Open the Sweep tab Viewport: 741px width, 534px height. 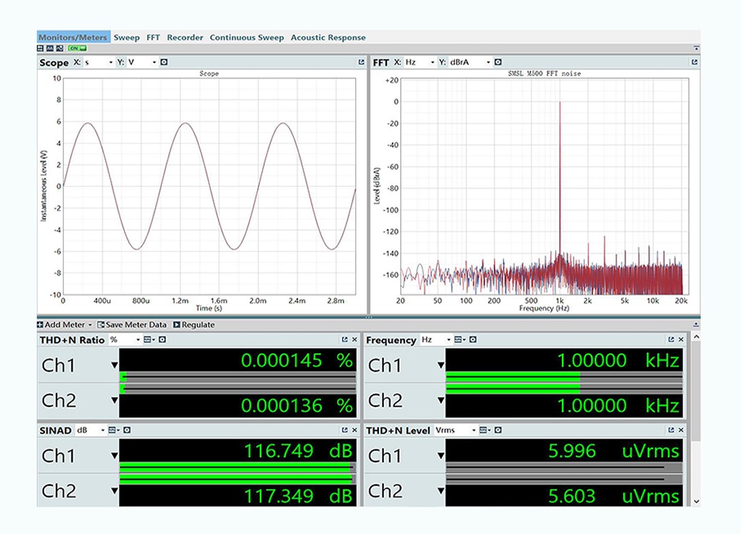tap(127, 37)
